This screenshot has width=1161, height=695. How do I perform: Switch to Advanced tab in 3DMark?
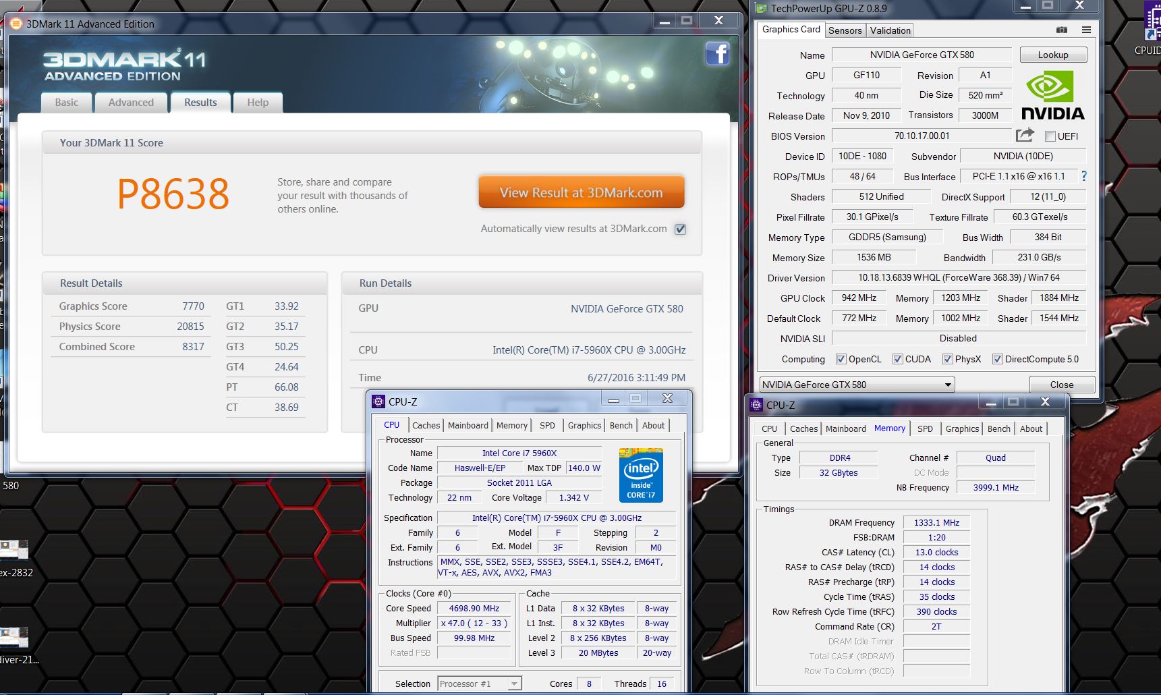click(131, 103)
